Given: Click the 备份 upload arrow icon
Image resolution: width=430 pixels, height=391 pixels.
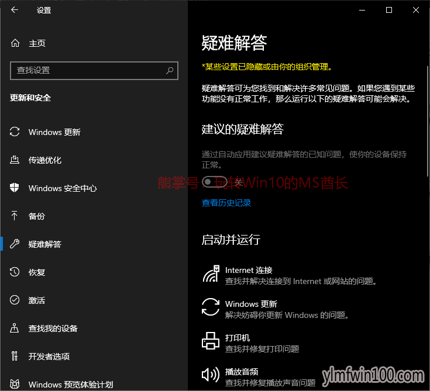Looking at the screenshot, I should (15, 216).
